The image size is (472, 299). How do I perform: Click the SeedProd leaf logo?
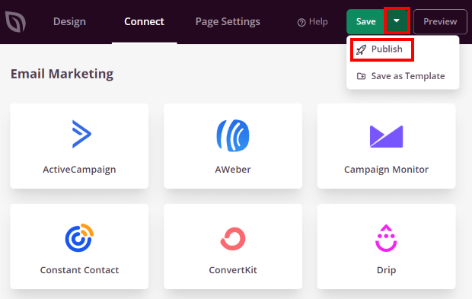pyautogui.click(x=15, y=21)
